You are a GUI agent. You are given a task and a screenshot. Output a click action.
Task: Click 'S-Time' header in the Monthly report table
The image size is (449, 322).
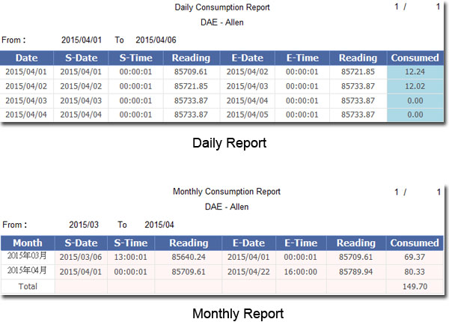pos(130,243)
